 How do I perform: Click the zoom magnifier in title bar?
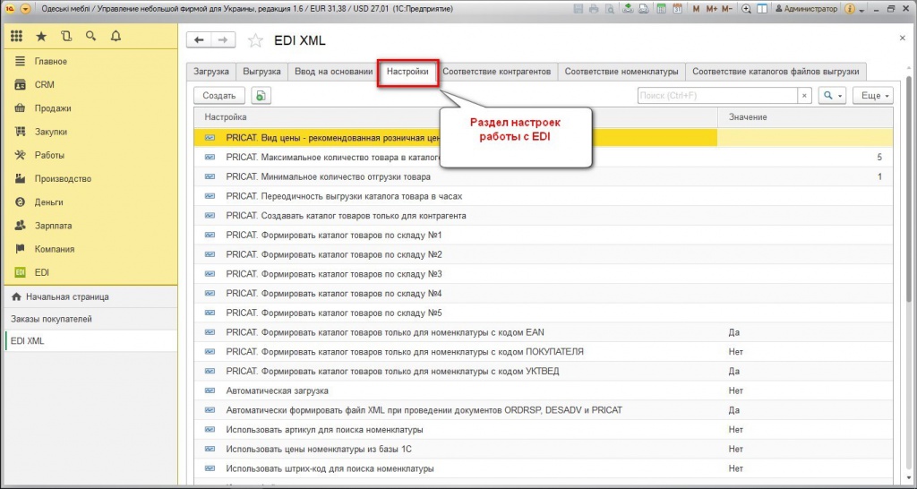pos(746,9)
